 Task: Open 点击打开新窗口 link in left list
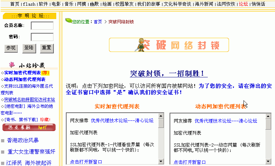click(86, 162)
